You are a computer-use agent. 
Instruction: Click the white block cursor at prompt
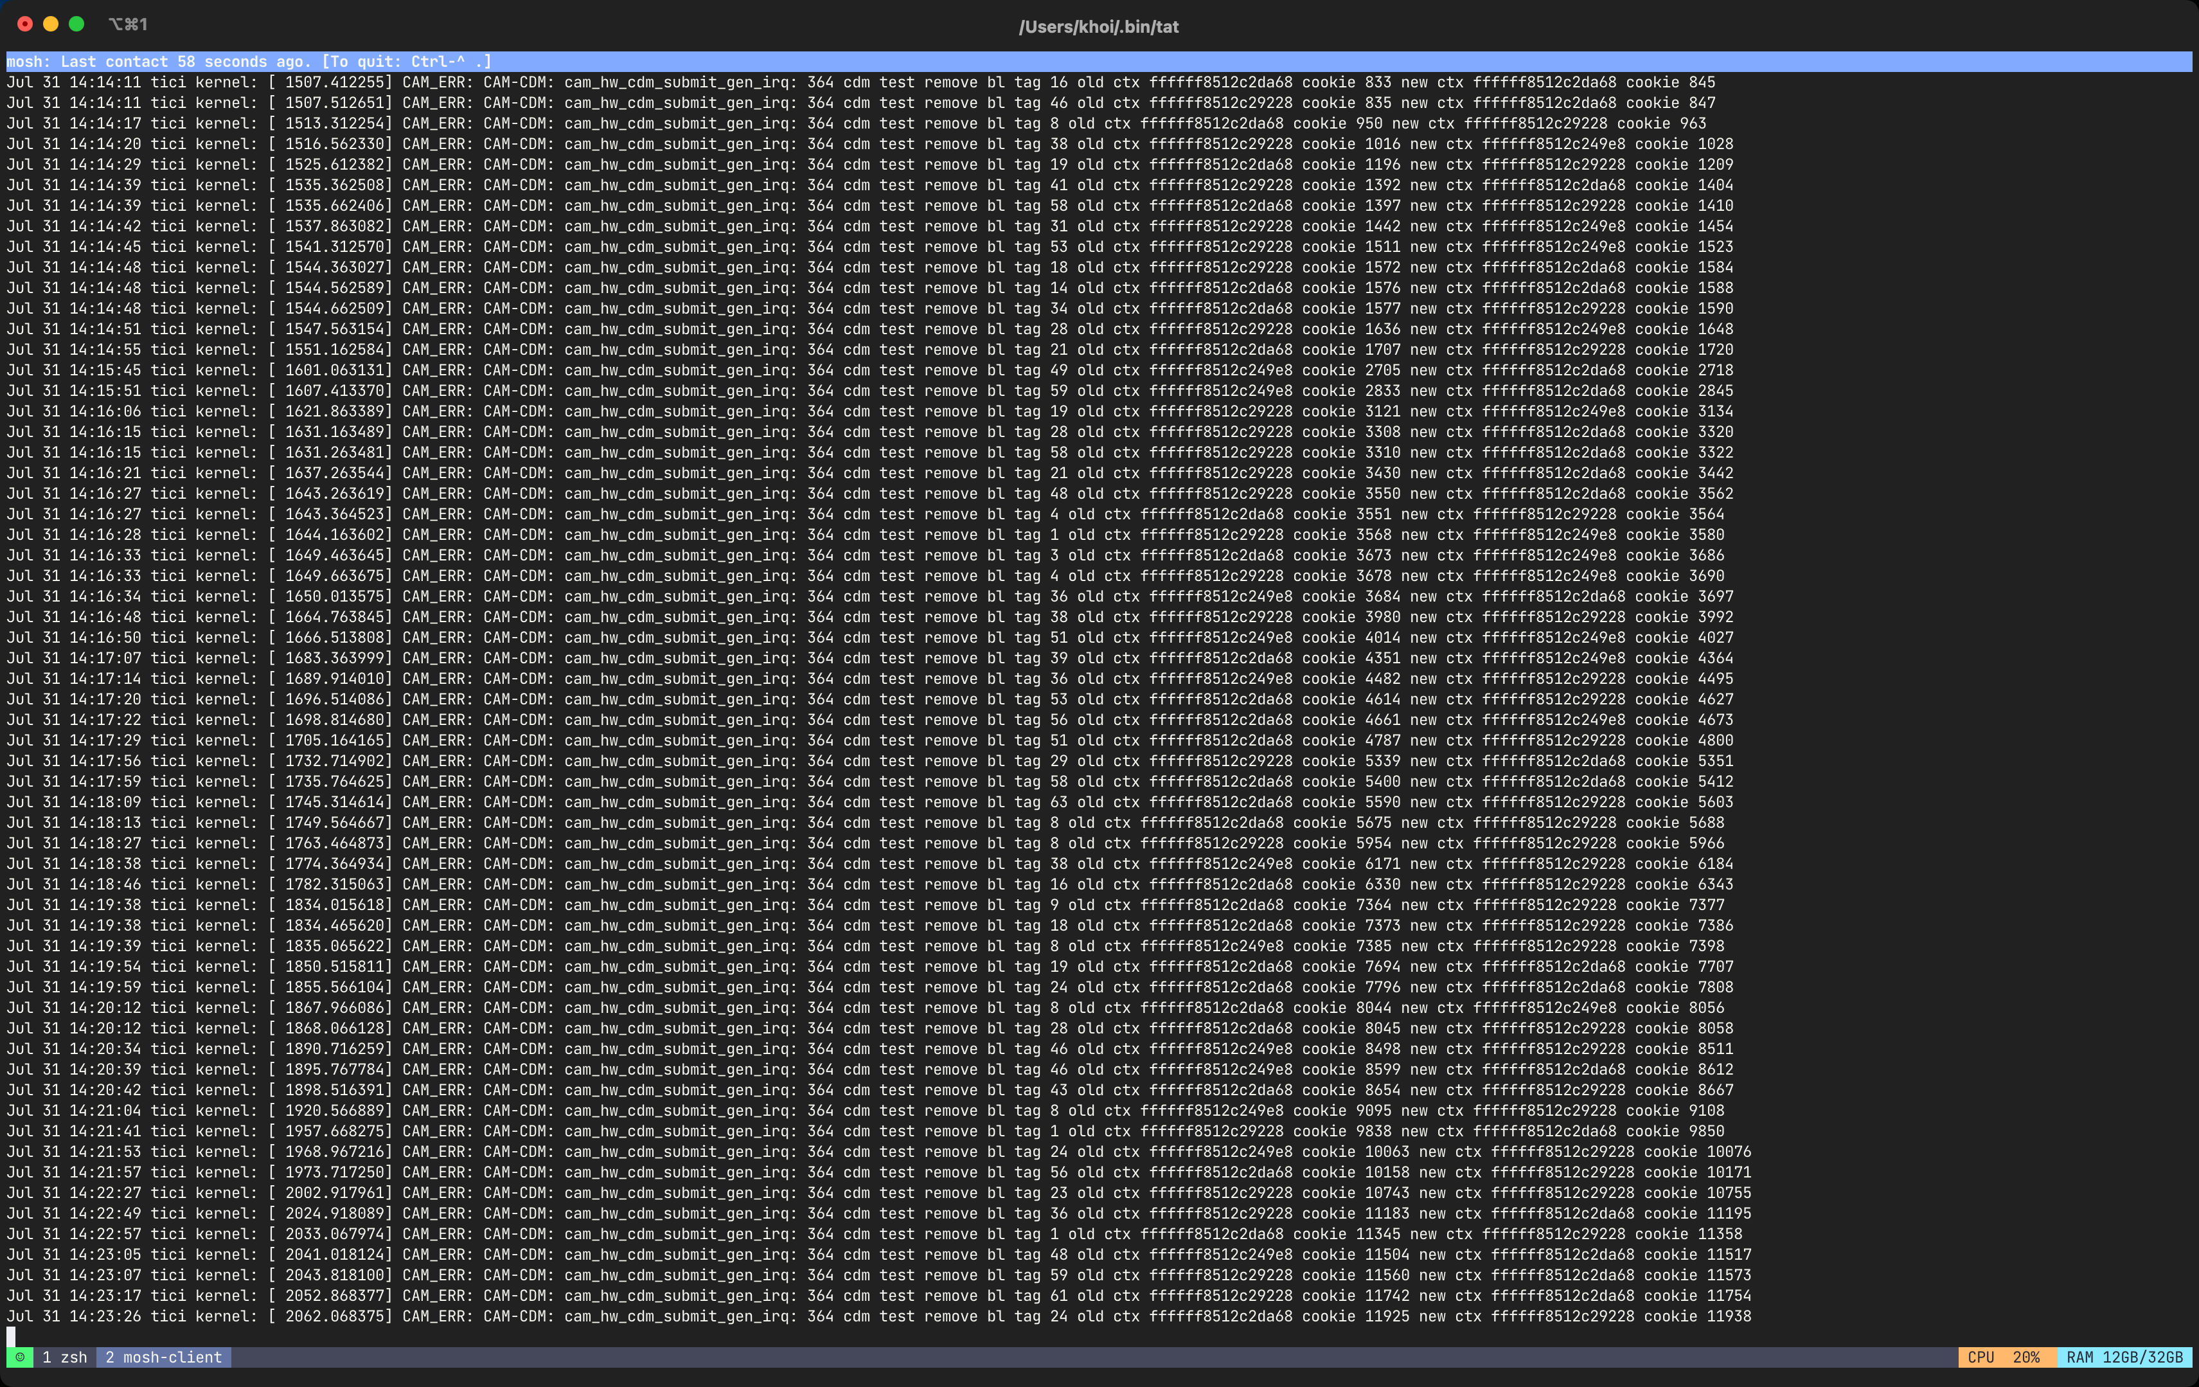click(x=11, y=1337)
